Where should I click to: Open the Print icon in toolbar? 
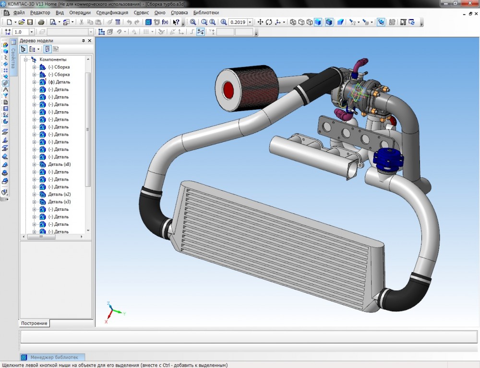[41, 22]
